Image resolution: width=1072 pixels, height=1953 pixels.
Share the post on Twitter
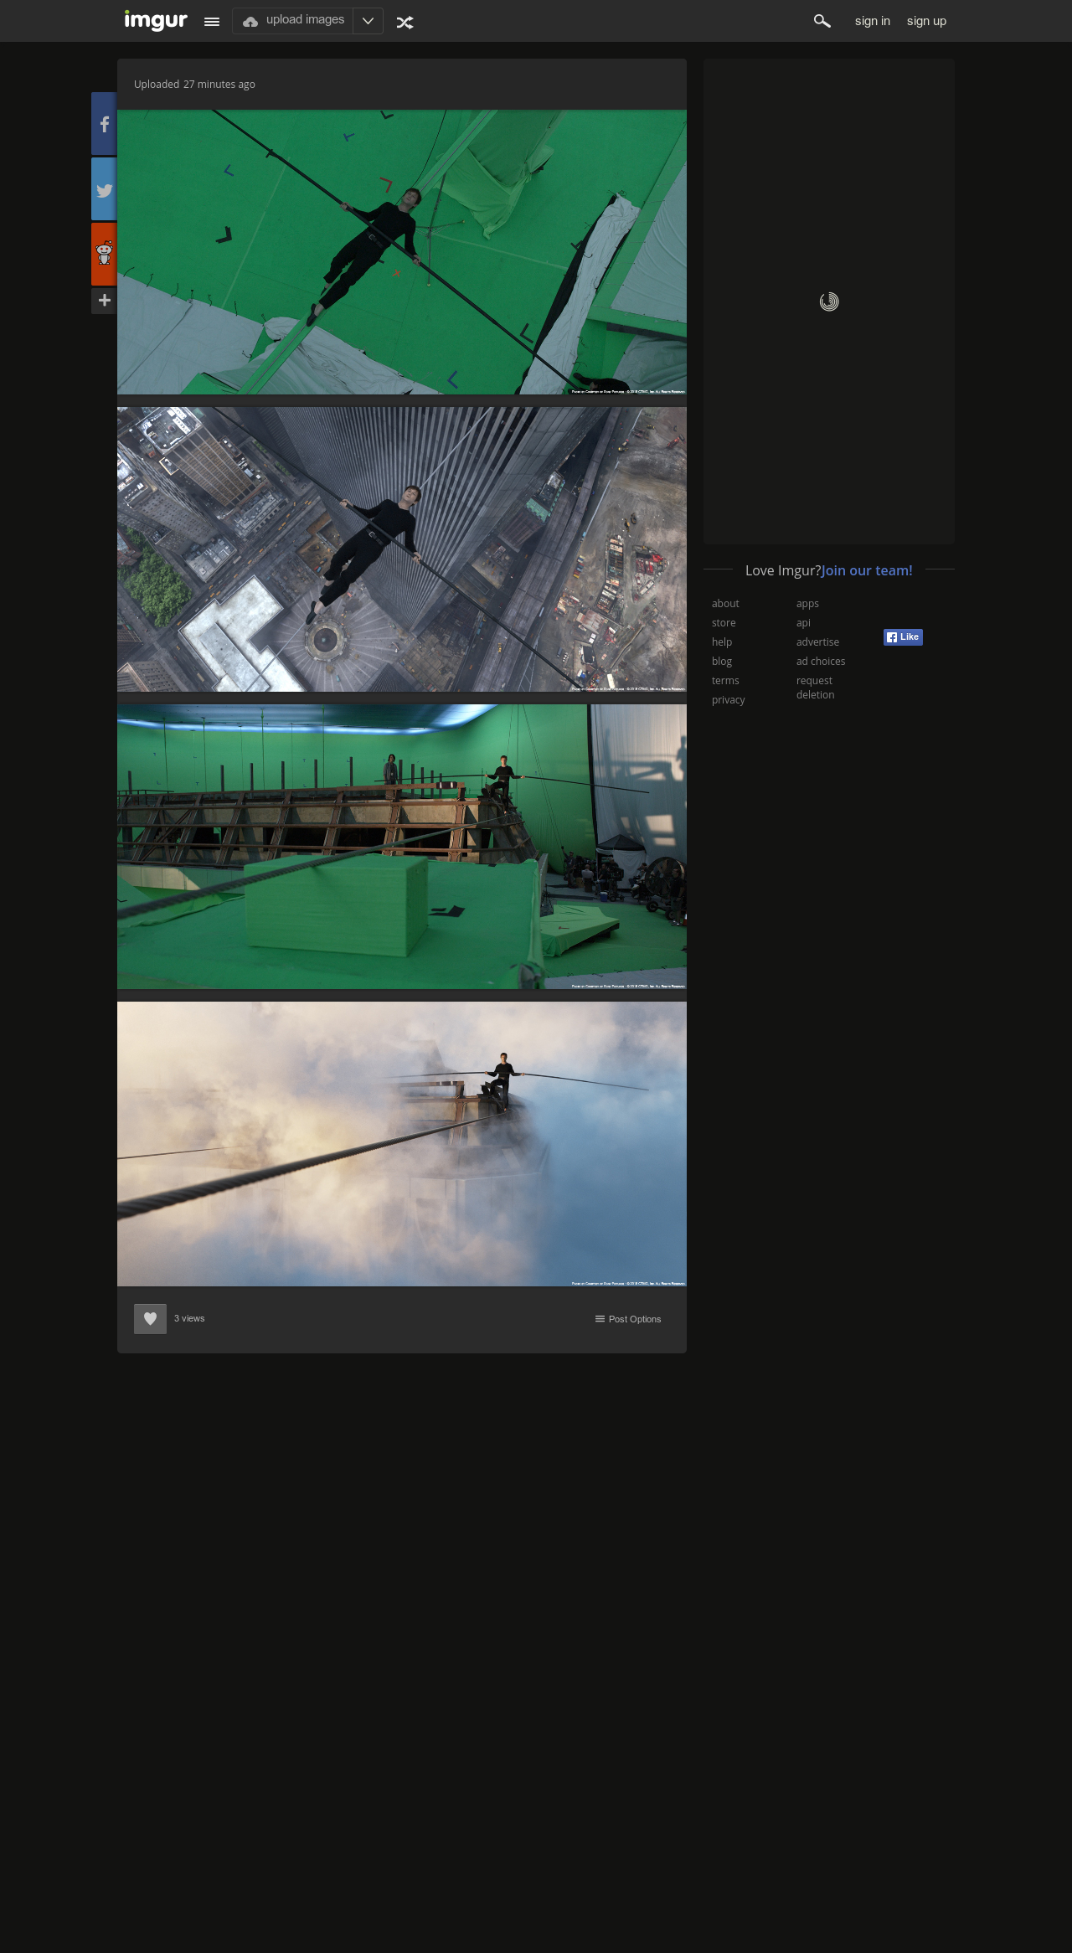104,189
